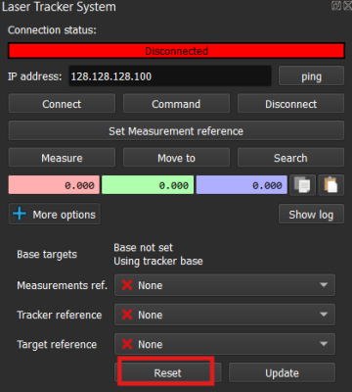Click the 'Base targets' label
Image resolution: width=352 pixels, height=392 pixels.
tap(47, 254)
